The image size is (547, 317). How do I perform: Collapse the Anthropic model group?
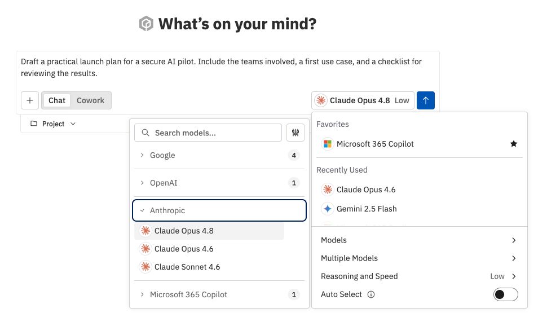(x=219, y=210)
